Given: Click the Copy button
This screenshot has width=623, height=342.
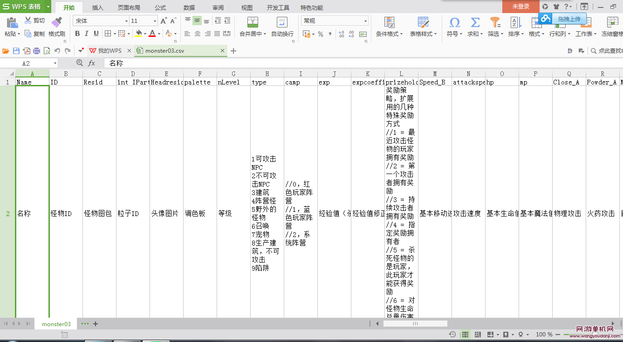Looking at the screenshot, I should point(34,34).
